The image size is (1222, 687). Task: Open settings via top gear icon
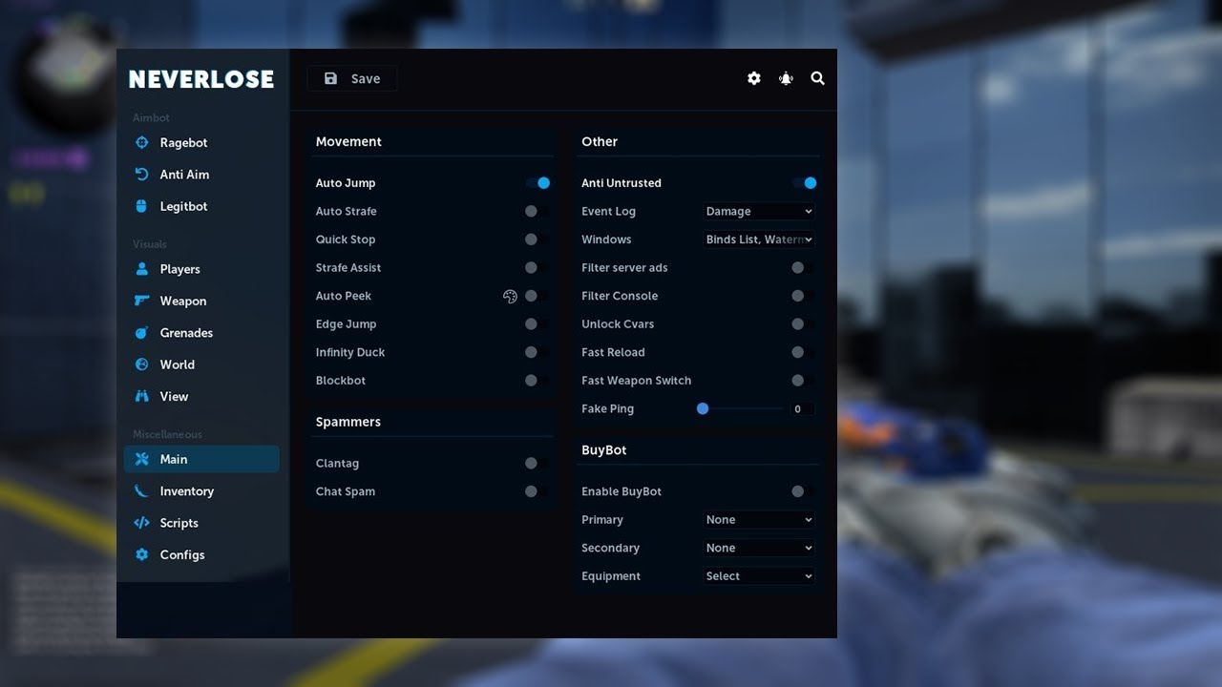click(x=754, y=78)
